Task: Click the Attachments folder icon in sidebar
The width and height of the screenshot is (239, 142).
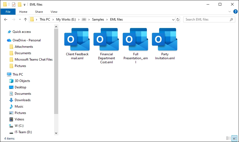Action: (x=11, y=47)
